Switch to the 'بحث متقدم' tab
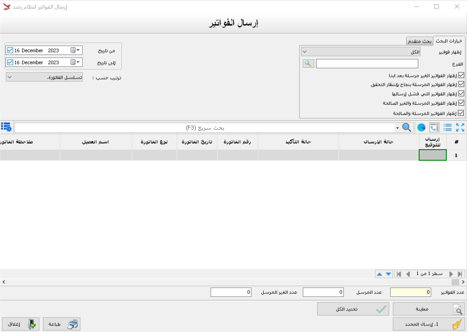This screenshot has height=332, width=467. (419, 41)
